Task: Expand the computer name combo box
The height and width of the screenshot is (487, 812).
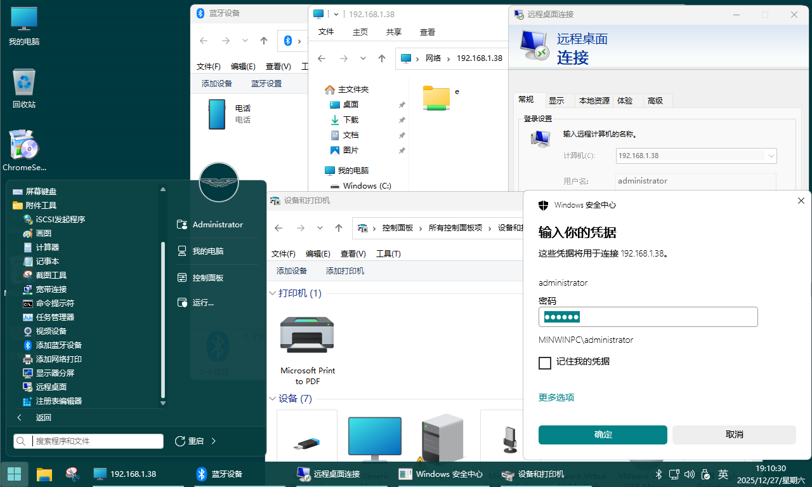Action: pos(771,156)
